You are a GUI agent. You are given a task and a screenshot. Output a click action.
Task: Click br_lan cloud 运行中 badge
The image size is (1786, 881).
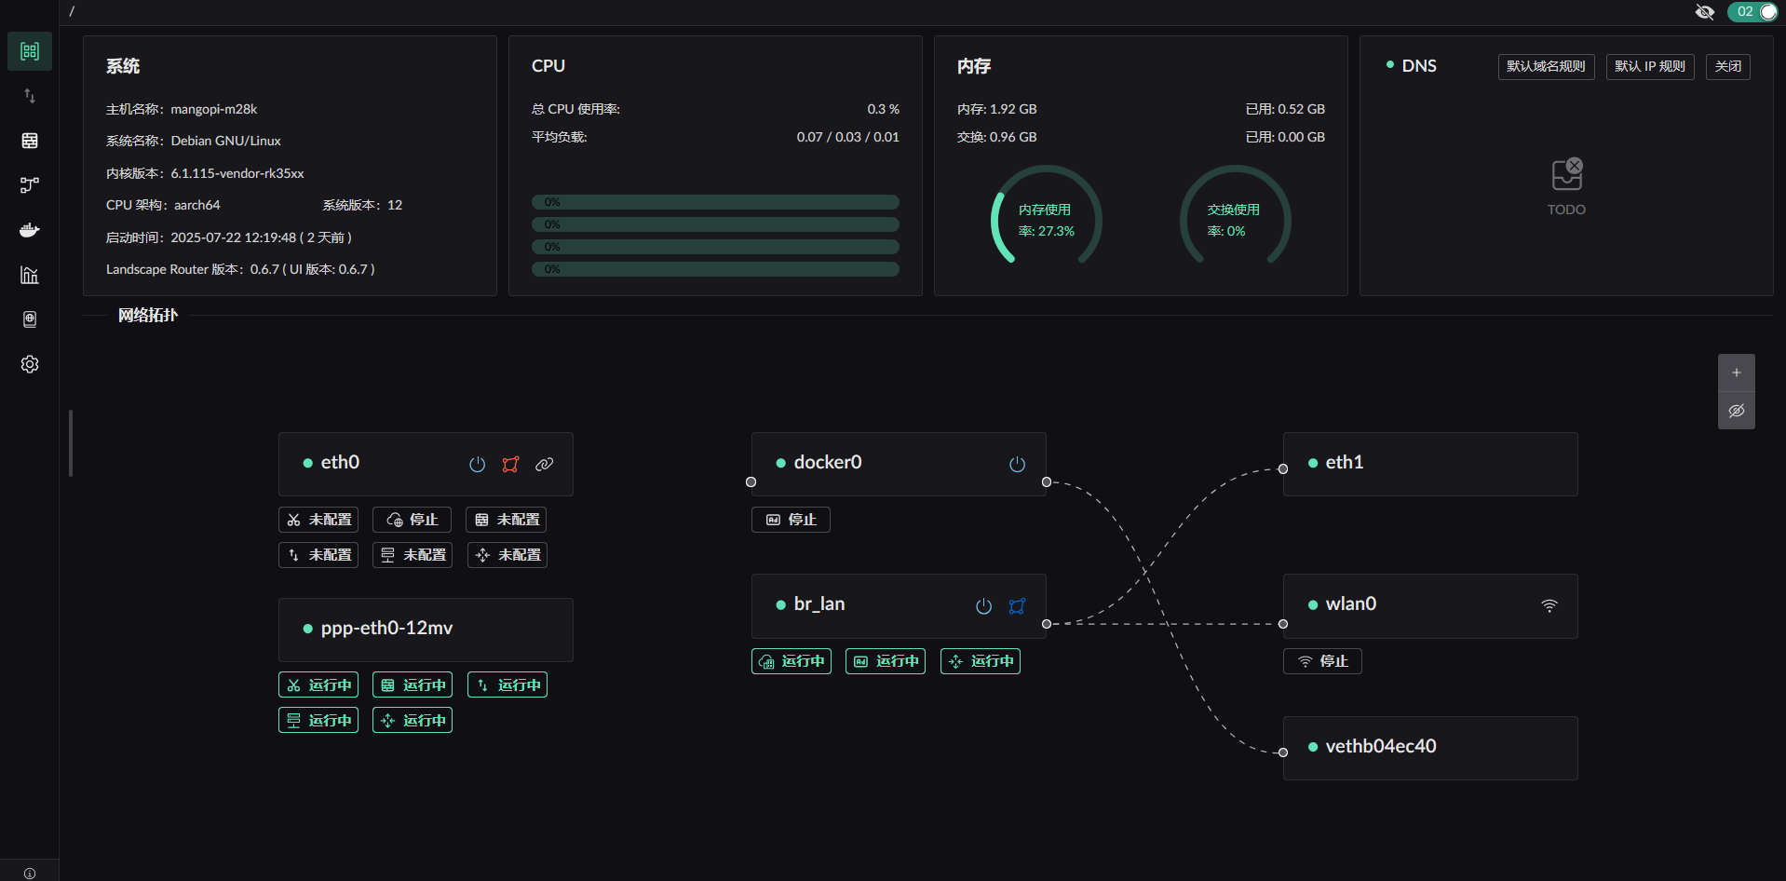coord(792,661)
